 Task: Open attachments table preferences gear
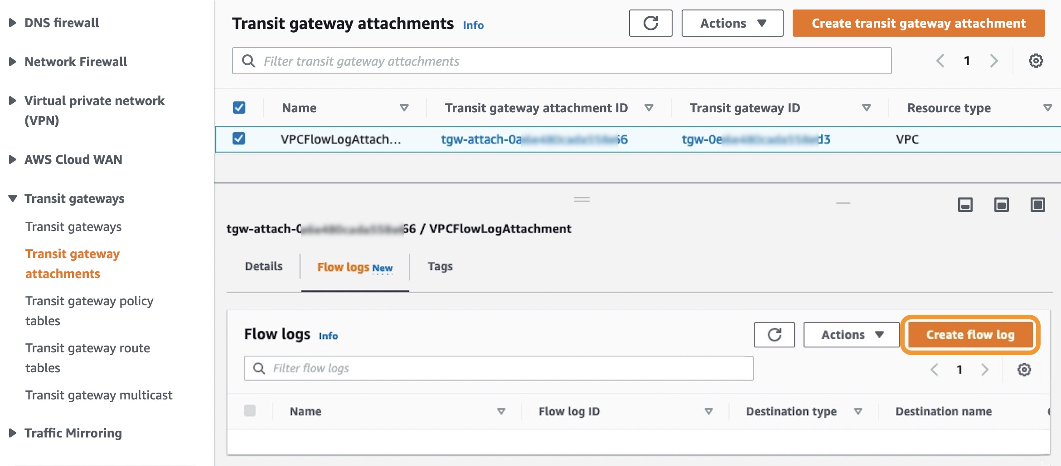(x=1036, y=61)
